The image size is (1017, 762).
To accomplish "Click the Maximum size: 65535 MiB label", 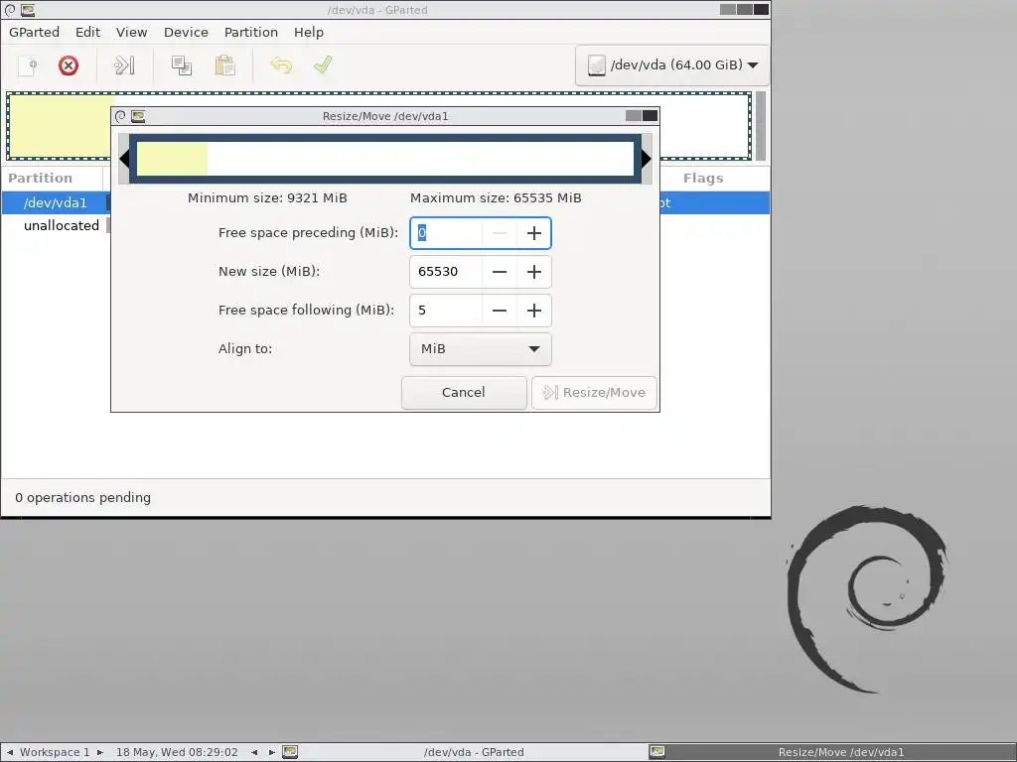I will tap(496, 198).
